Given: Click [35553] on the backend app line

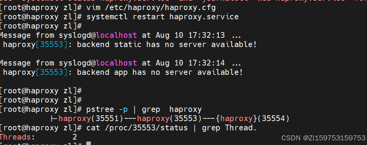Looking at the screenshot, I should pyautogui.click(x=52, y=72).
